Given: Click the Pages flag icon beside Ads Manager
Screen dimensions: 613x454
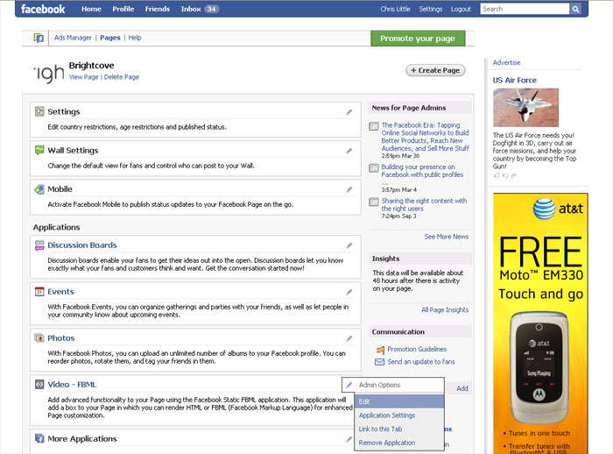Looking at the screenshot, I should (x=39, y=38).
